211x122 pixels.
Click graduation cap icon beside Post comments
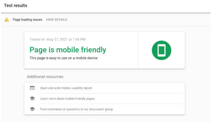[x=32, y=109]
